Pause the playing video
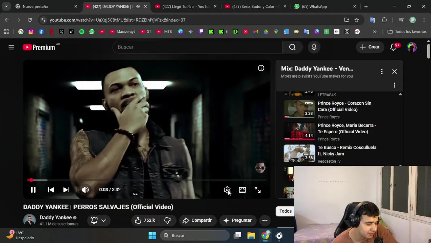The height and width of the screenshot is (243, 431). click(x=33, y=190)
